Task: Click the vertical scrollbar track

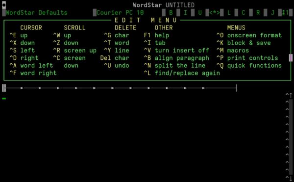Action: point(291,137)
